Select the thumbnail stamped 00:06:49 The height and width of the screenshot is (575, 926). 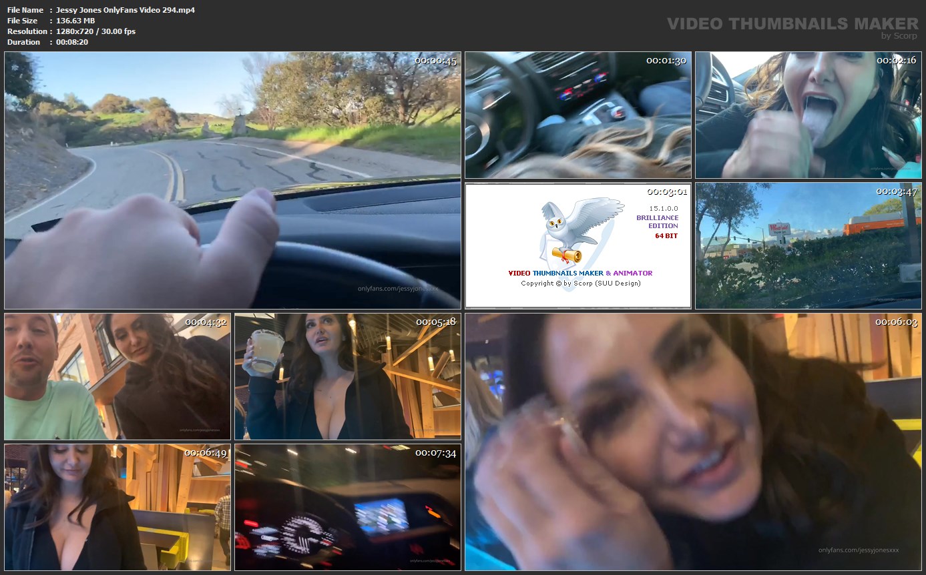click(118, 507)
